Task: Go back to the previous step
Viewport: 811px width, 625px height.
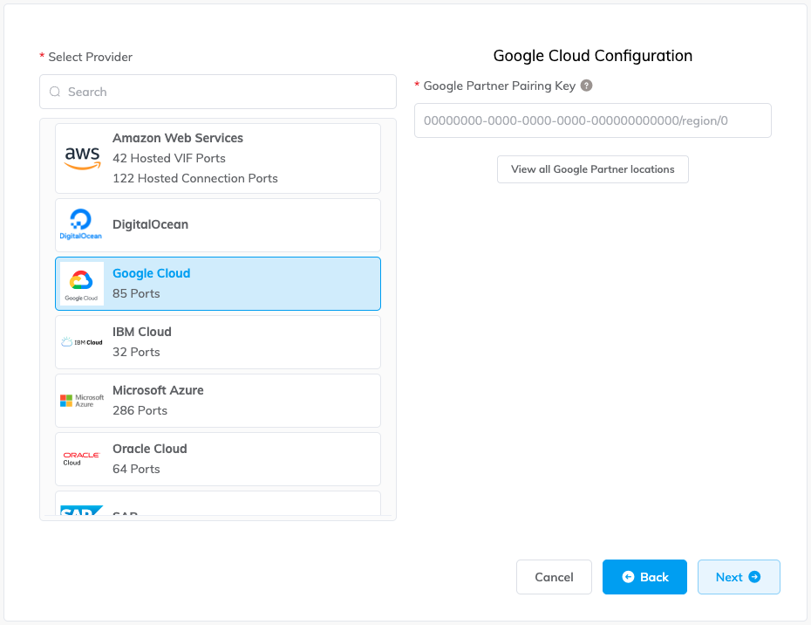Action: [x=644, y=577]
